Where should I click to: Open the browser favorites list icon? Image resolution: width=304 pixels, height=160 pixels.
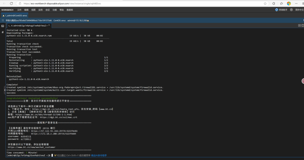(281, 4)
